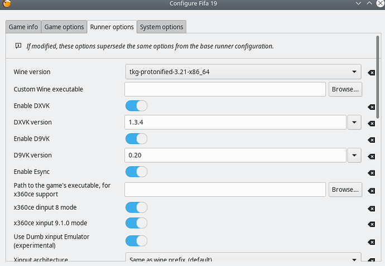
Task: Reset D9VK version with its clear icon
Action: 371,157
